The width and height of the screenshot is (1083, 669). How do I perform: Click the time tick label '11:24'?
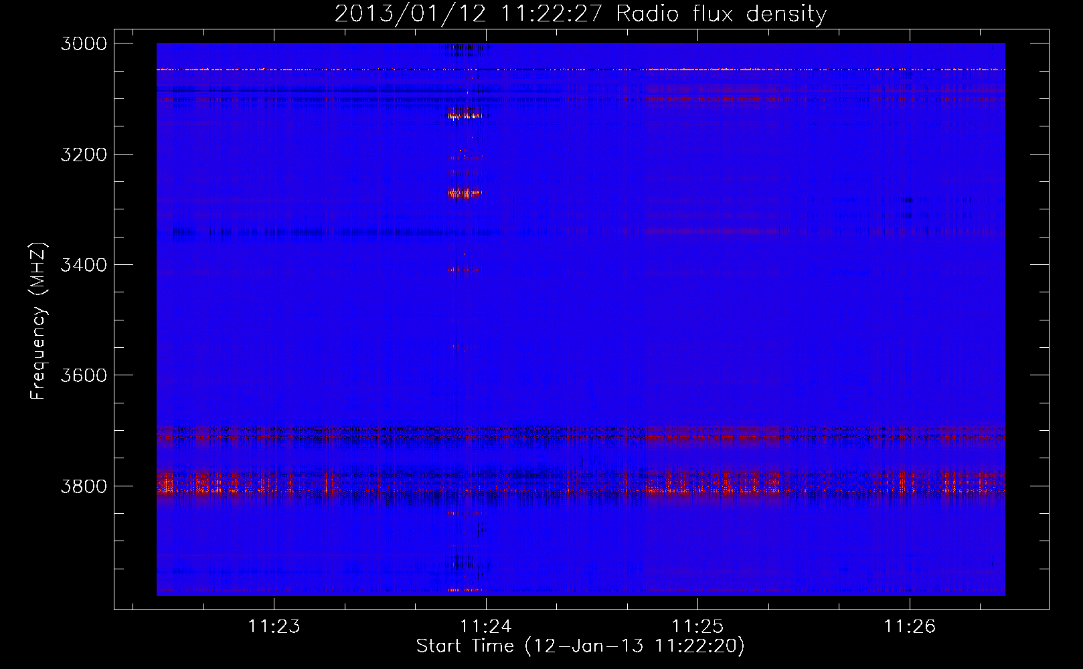[486, 627]
